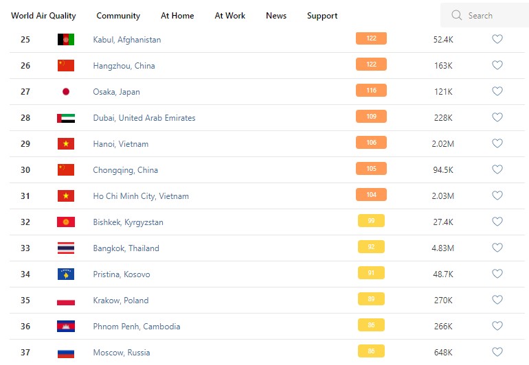Click the Thailand flag icon
This screenshot has height=365, width=529.
[66, 248]
